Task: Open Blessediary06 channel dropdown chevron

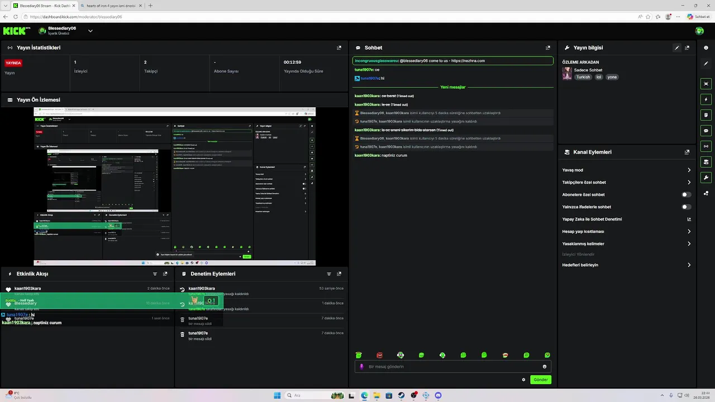Action: [90, 31]
